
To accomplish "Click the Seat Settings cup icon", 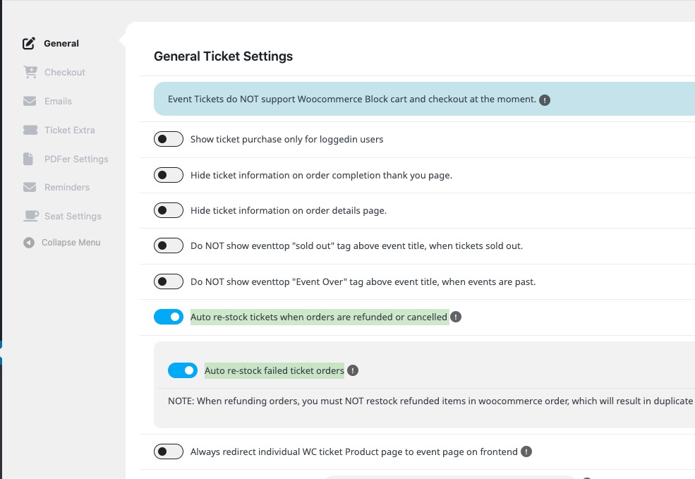I will 30,216.
